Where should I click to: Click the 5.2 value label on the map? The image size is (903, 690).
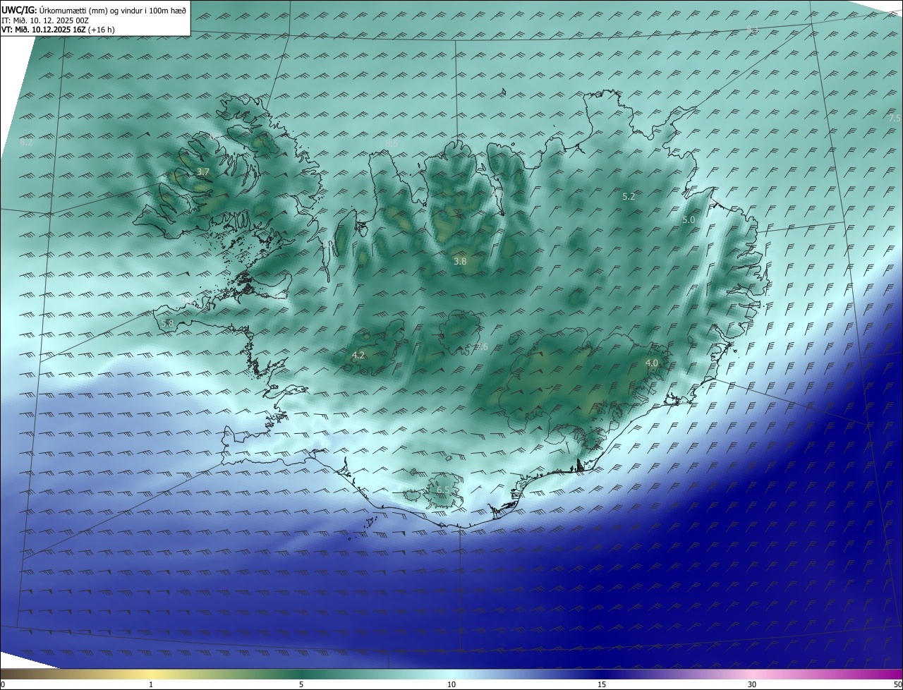pyautogui.click(x=629, y=197)
